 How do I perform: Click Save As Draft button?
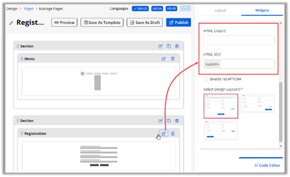point(145,22)
